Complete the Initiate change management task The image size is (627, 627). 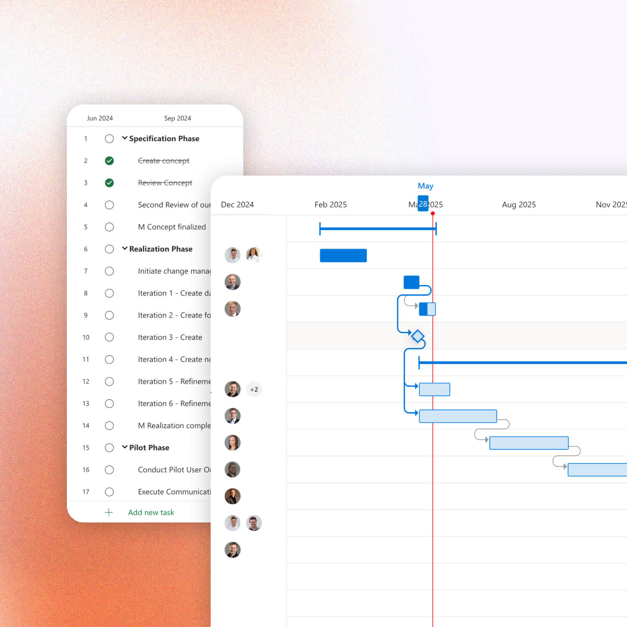[109, 271]
